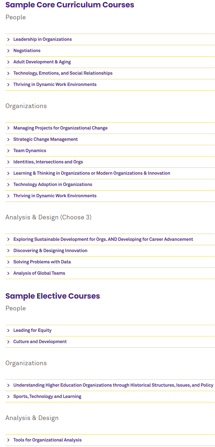
Task: Click arrow icon next to Analysis of Global Teams
Action: 8,273
